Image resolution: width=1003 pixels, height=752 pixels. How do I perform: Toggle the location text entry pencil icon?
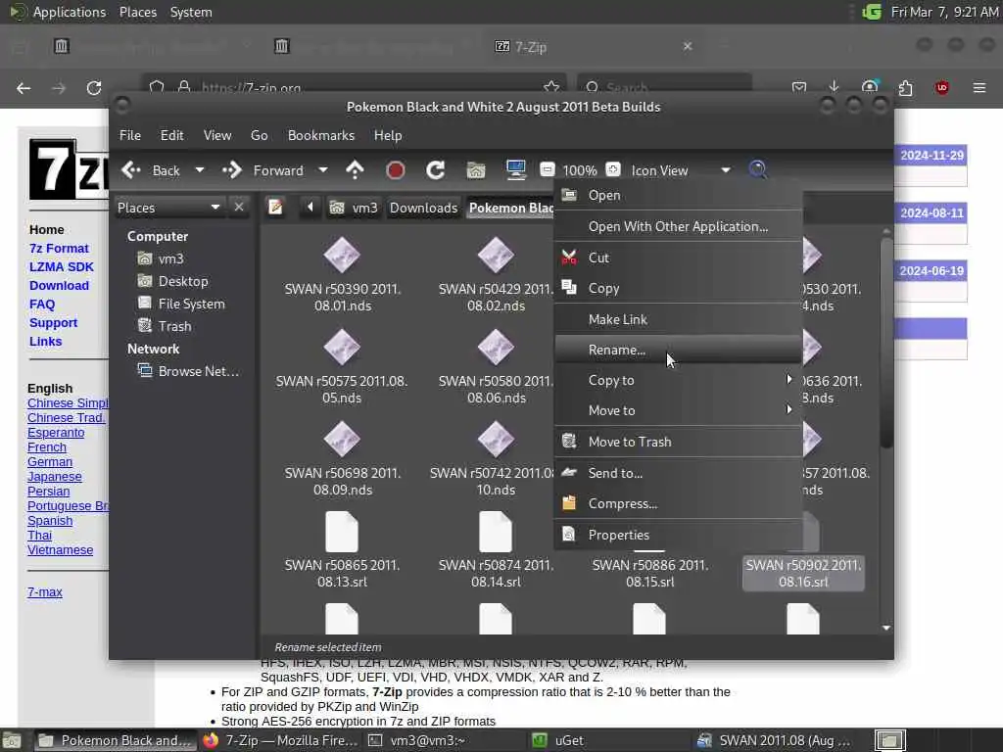(x=275, y=208)
